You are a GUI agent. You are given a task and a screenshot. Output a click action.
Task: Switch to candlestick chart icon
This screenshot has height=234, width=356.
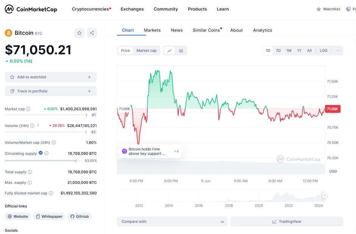coord(181,51)
